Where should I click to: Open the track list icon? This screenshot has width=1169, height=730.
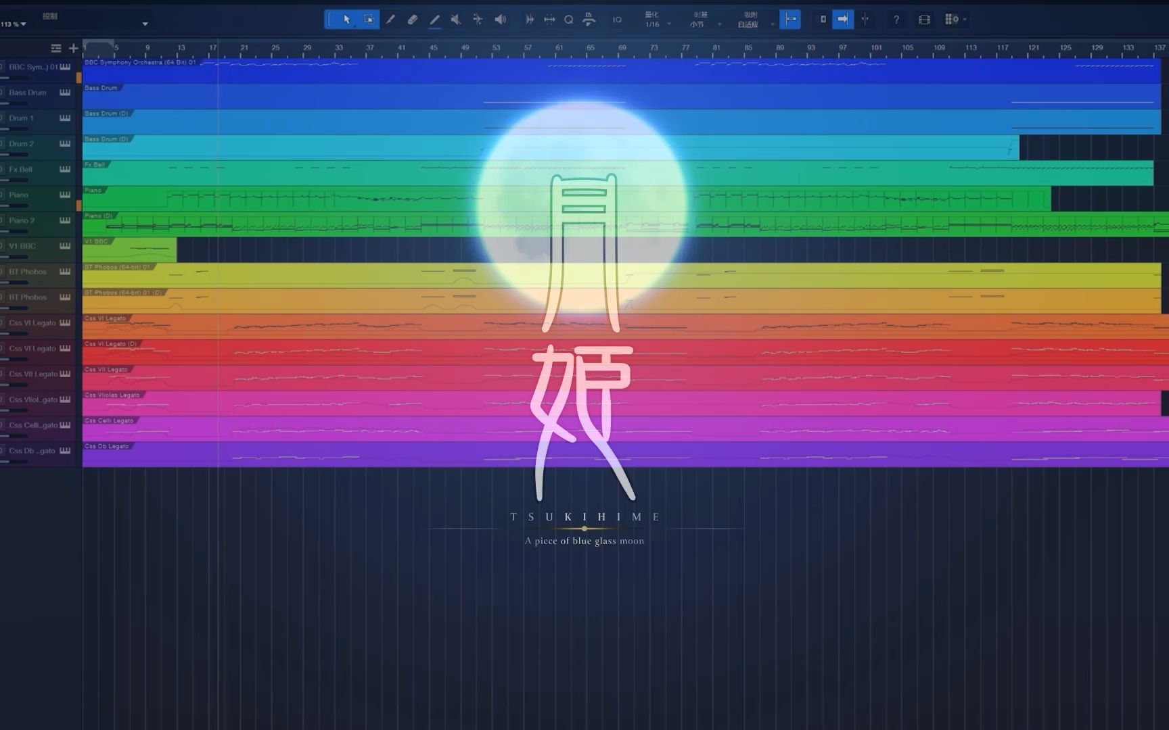click(x=56, y=48)
